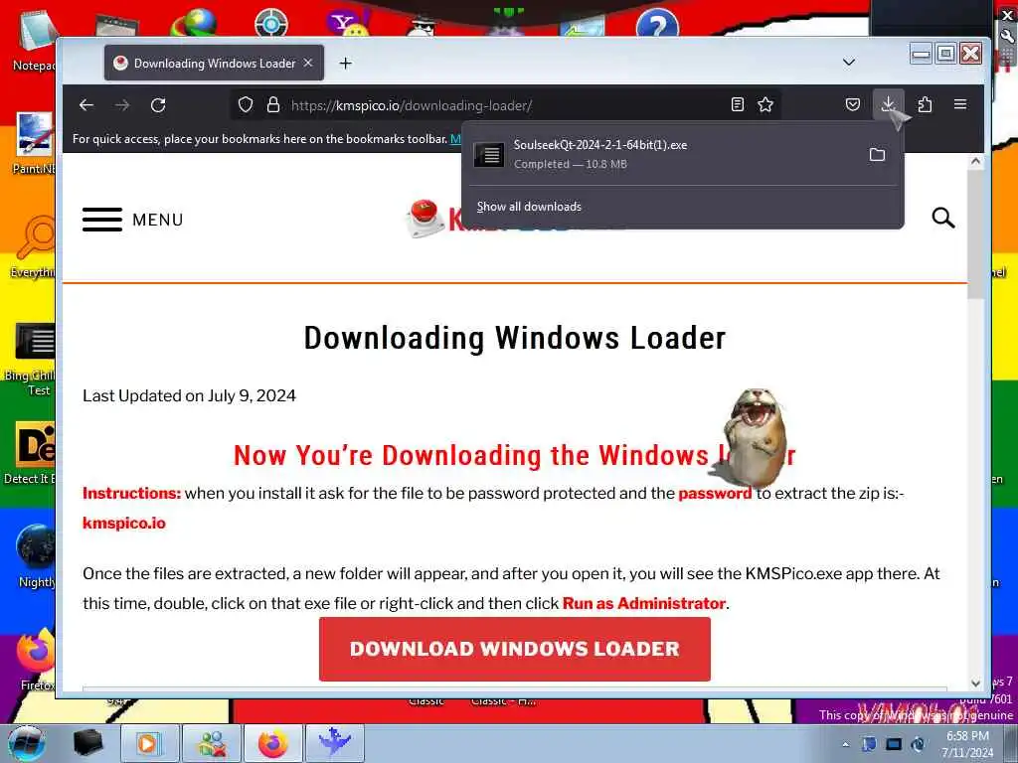Viewport: 1018px width, 763px height.
Task: Open a new tab with the plus button
Action: click(x=345, y=63)
